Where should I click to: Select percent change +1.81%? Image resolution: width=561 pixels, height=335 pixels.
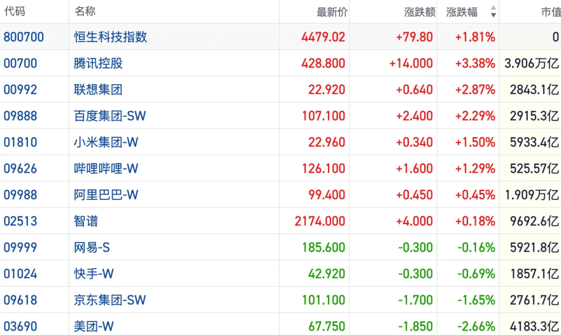[475, 37]
